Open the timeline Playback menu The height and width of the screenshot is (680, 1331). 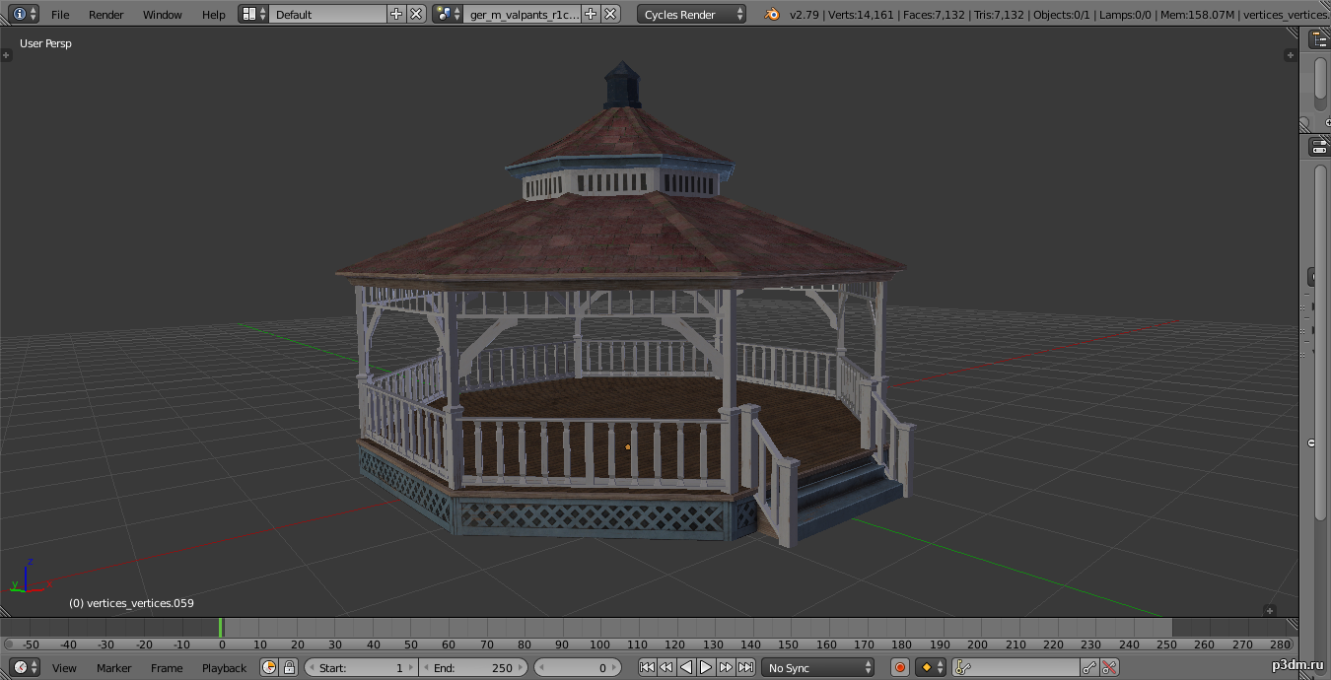coord(224,667)
